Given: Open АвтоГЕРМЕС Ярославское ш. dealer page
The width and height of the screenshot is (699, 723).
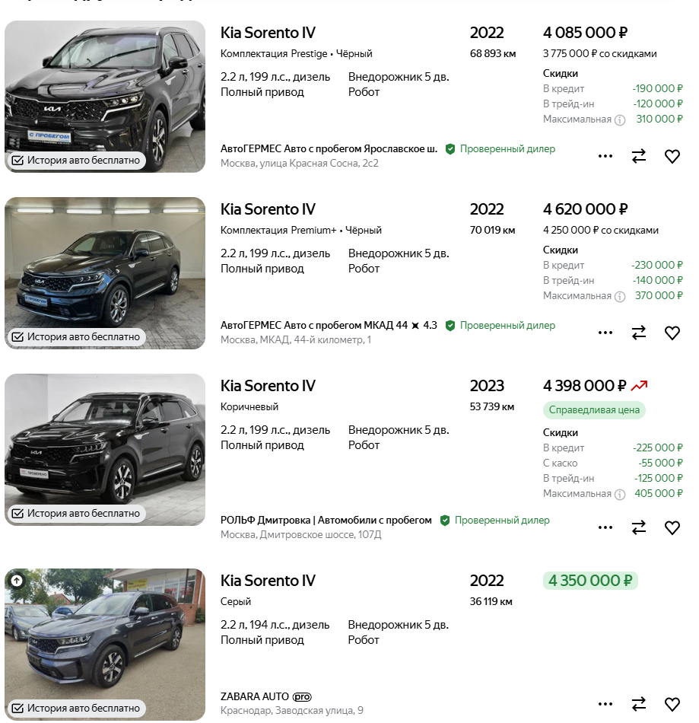Looking at the screenshot, I should pos(329,149).
